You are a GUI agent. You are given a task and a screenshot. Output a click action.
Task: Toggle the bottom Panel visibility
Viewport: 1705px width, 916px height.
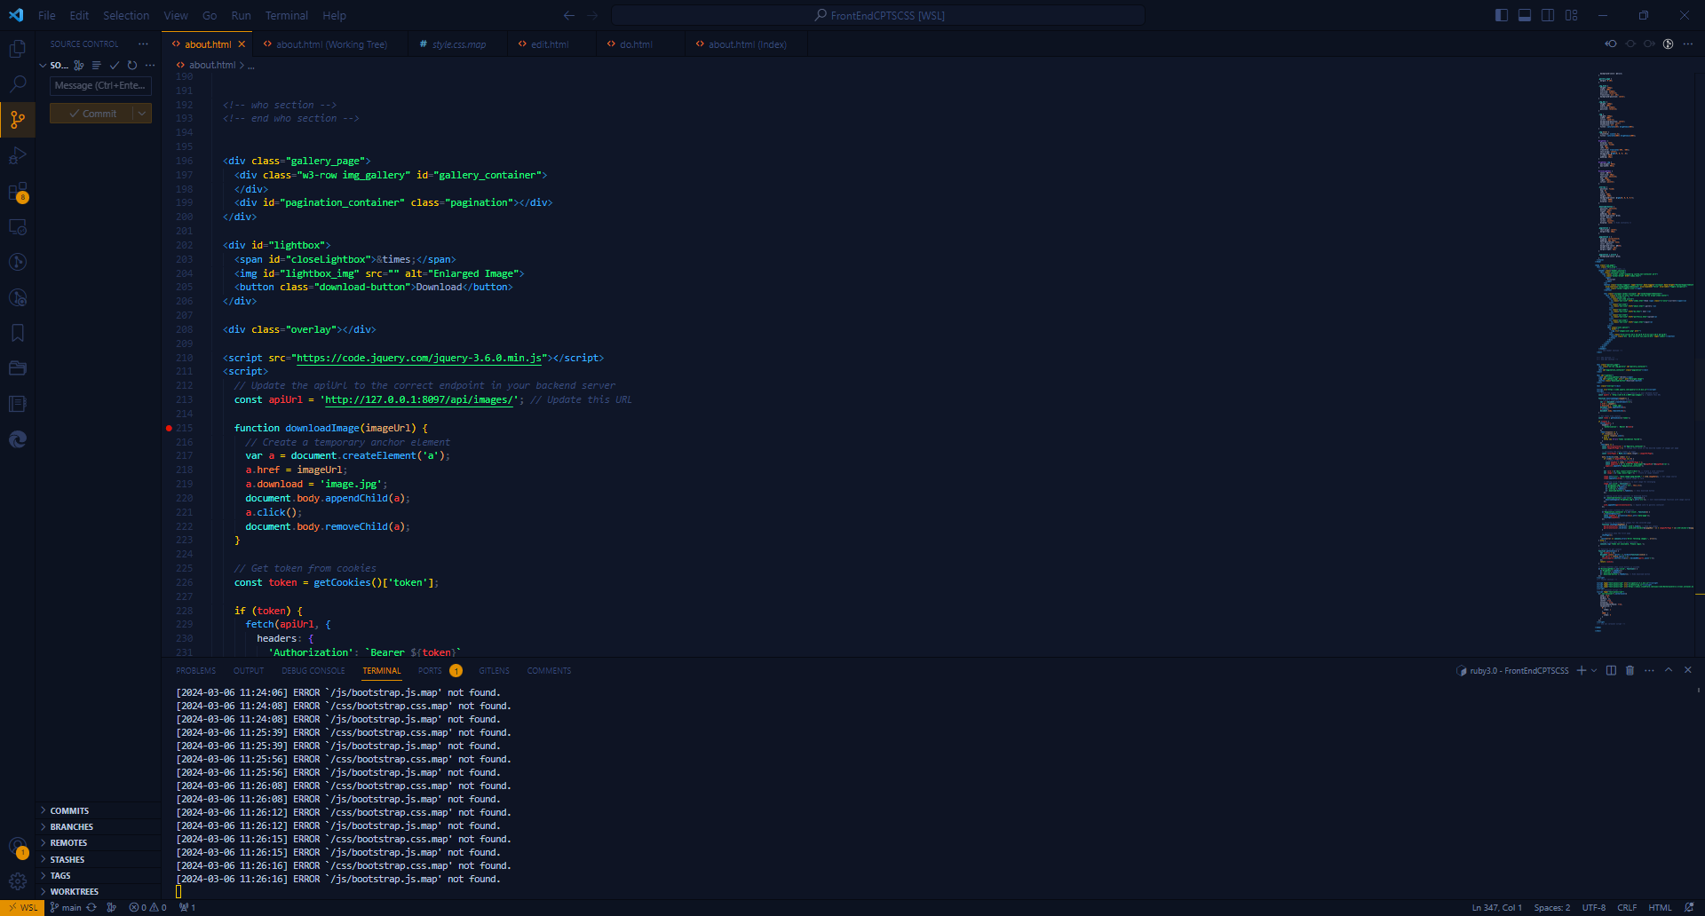click(1525, 15)
